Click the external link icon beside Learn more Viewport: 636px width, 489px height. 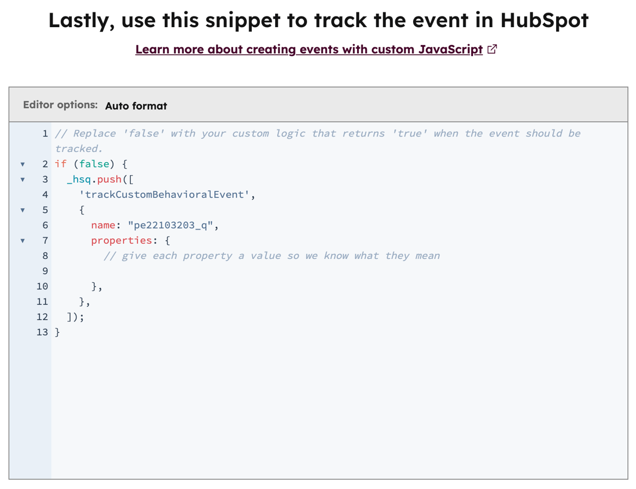click(492, 49)
